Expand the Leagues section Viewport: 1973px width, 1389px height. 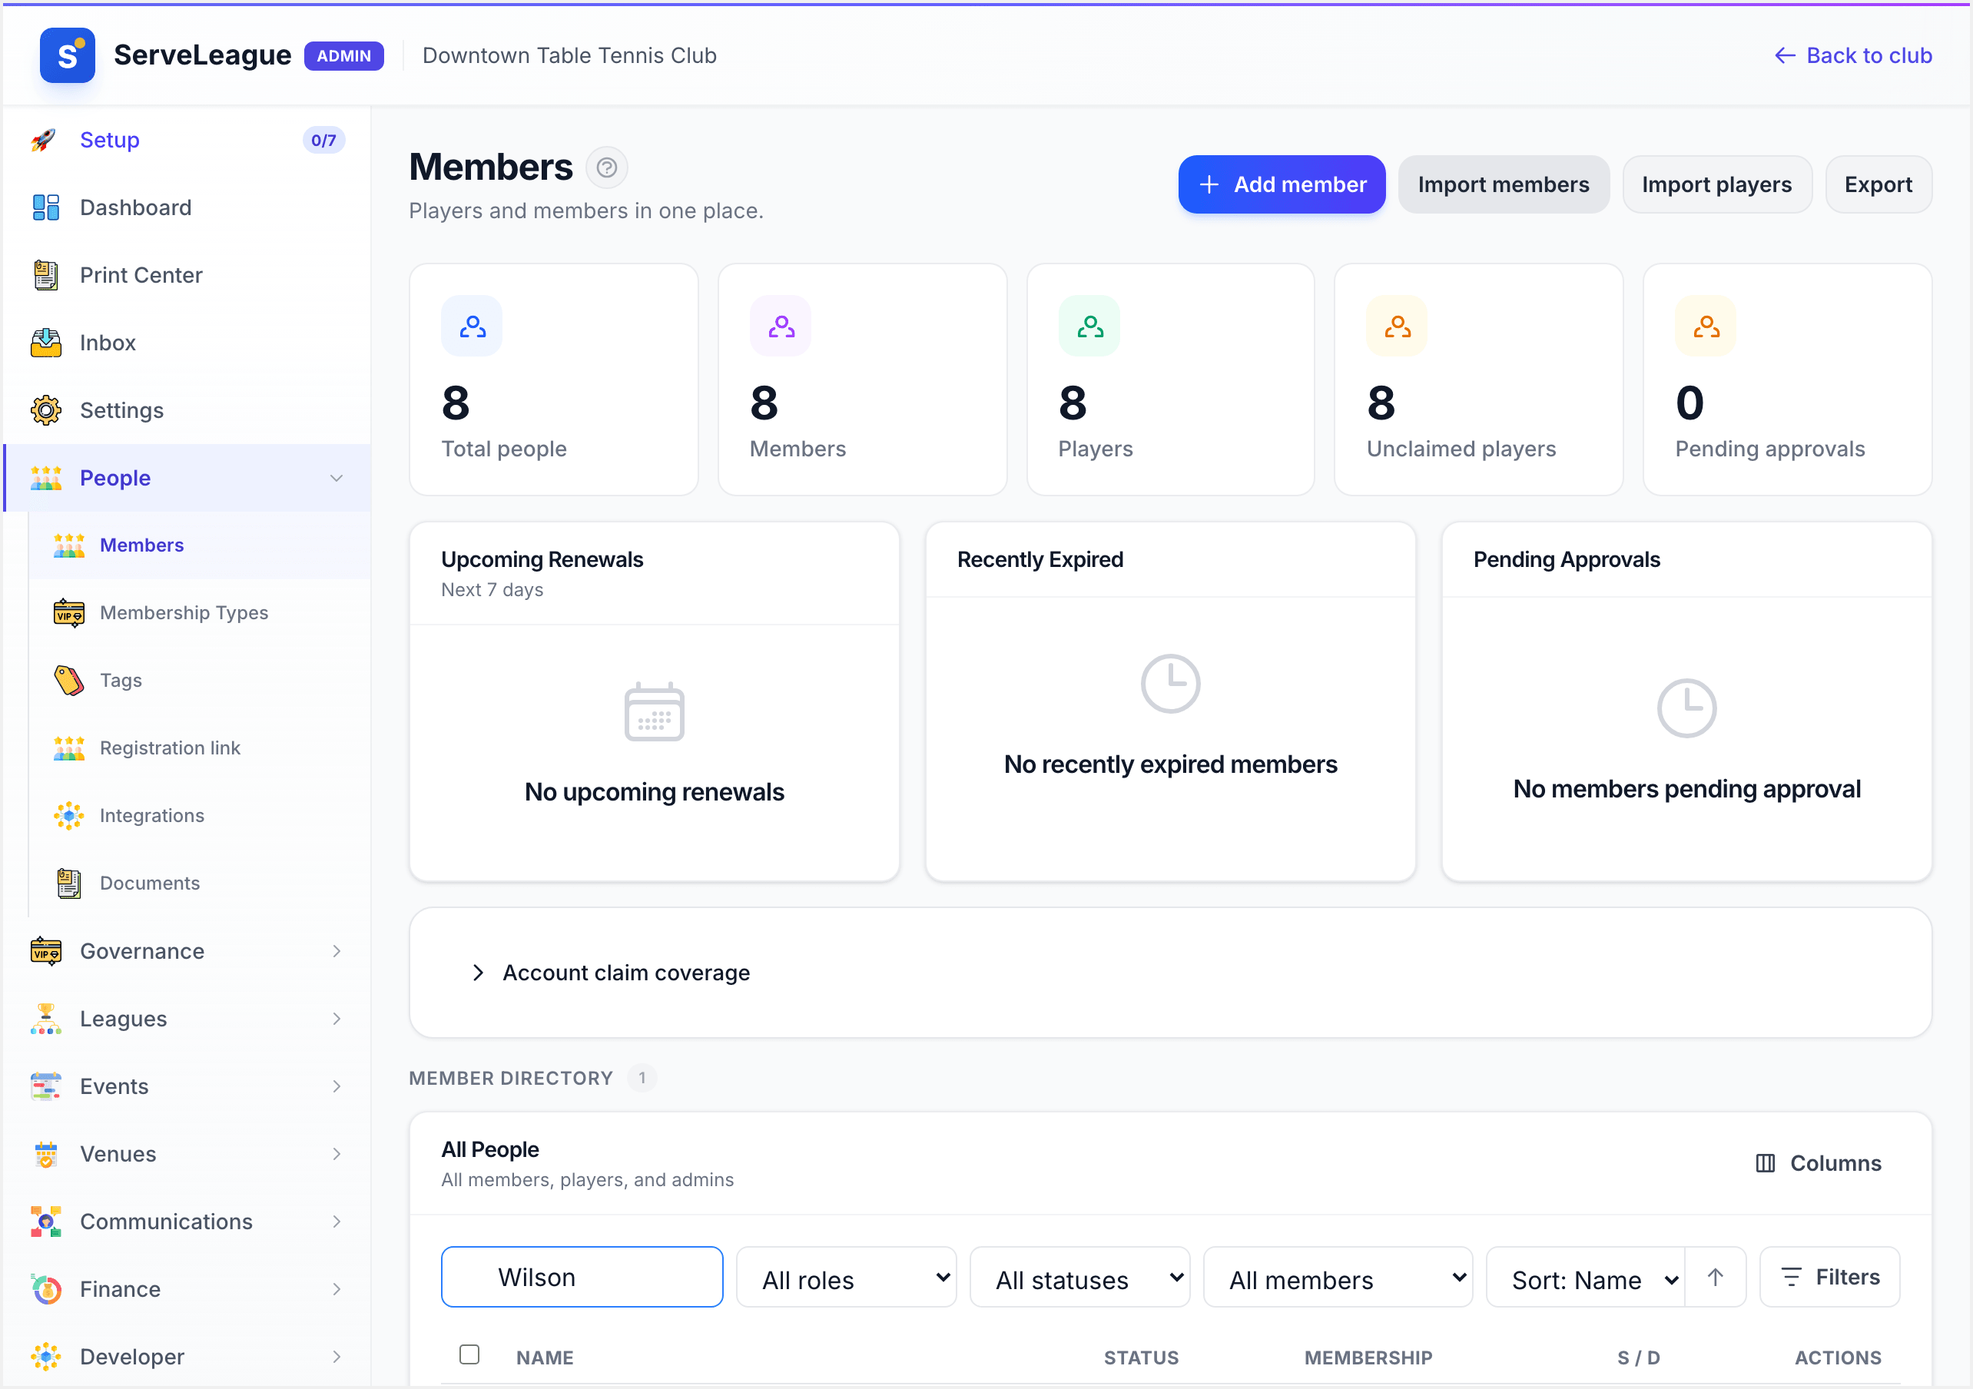(x=187, y=1019)
